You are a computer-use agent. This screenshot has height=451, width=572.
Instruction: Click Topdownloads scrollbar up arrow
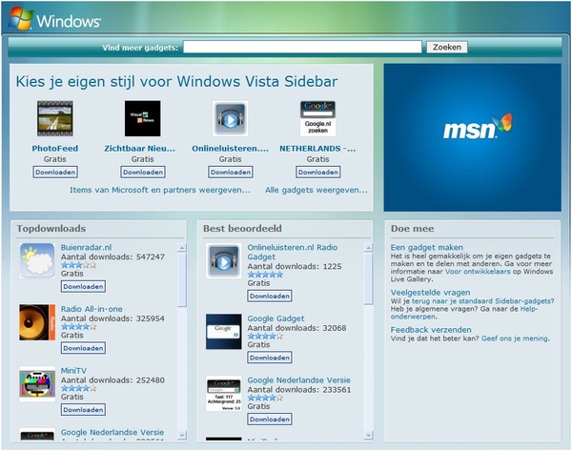182,247
